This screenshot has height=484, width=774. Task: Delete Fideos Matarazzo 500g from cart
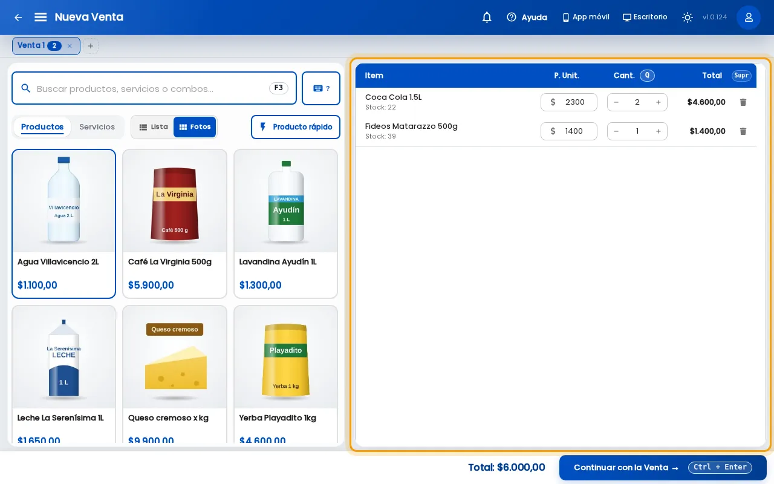pos(743,131)
